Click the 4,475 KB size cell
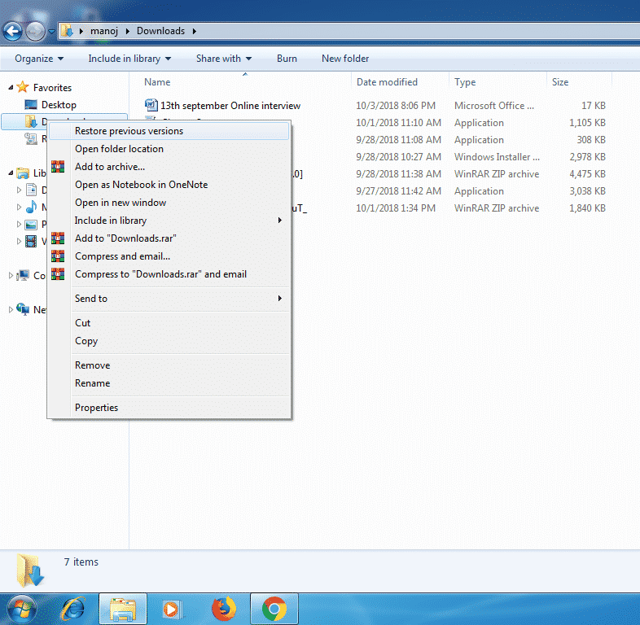The height and width of the screenshot is (625, 640). click(587, 174)
